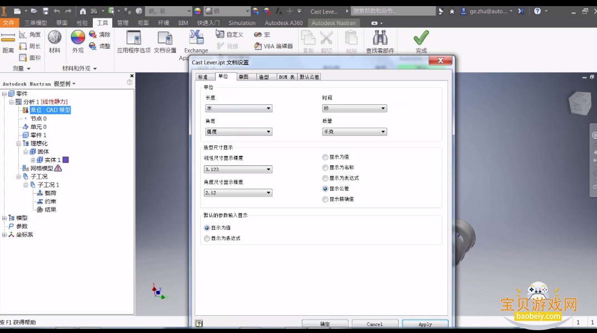Open the VBA 编辑器
Image resolution: width=597 pixels, height=333 pixels.
point(273,46)
